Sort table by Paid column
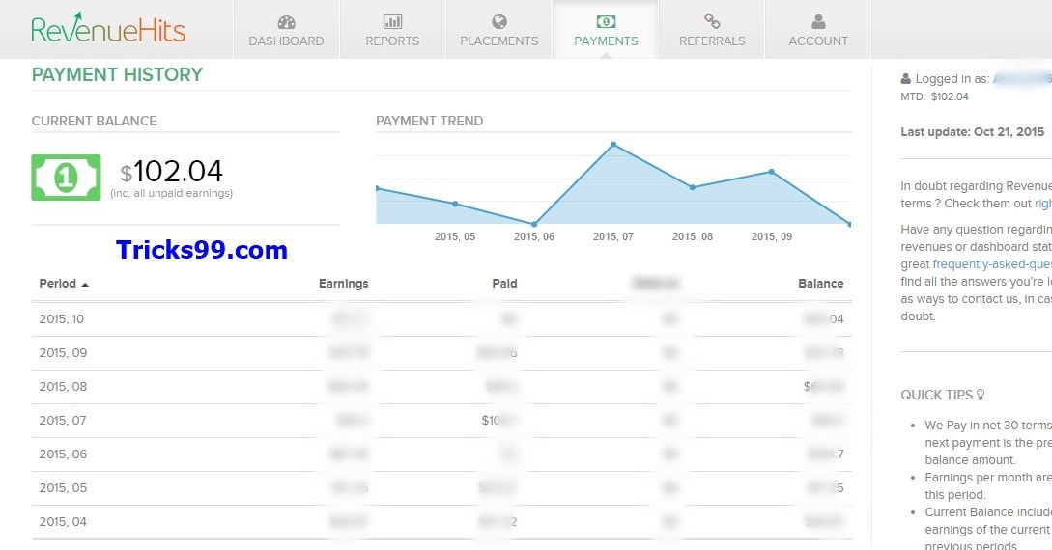The image size is (1052, 550). [504, 284]
